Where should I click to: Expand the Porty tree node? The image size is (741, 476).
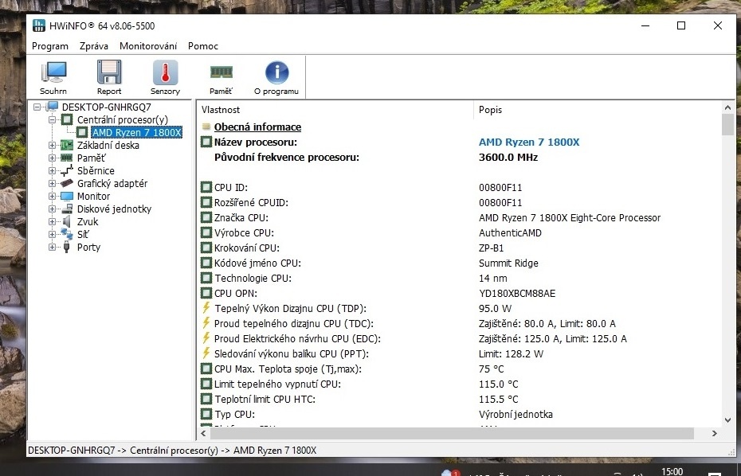(x=53, y=247)
